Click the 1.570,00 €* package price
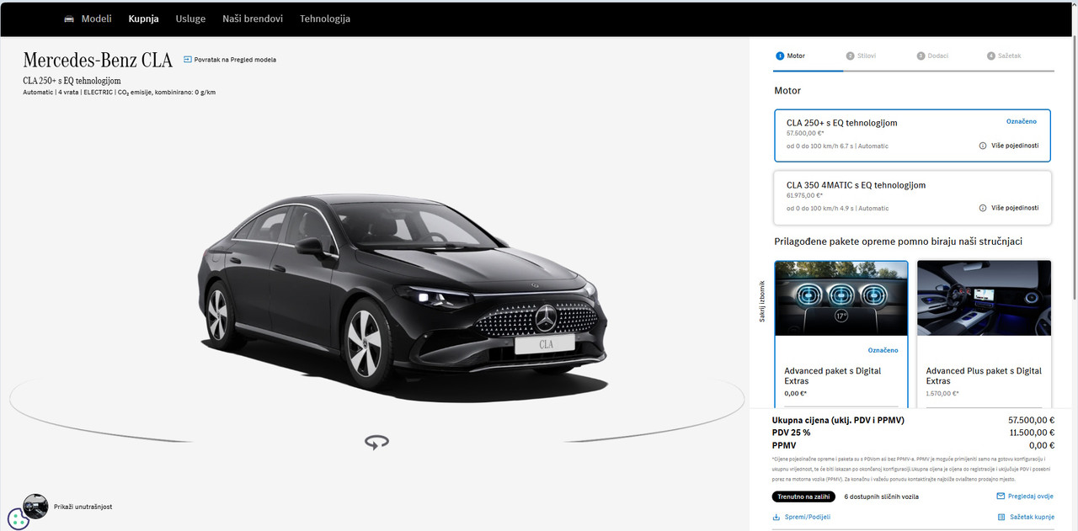The image size is (1078, 531). coord(942,393)
